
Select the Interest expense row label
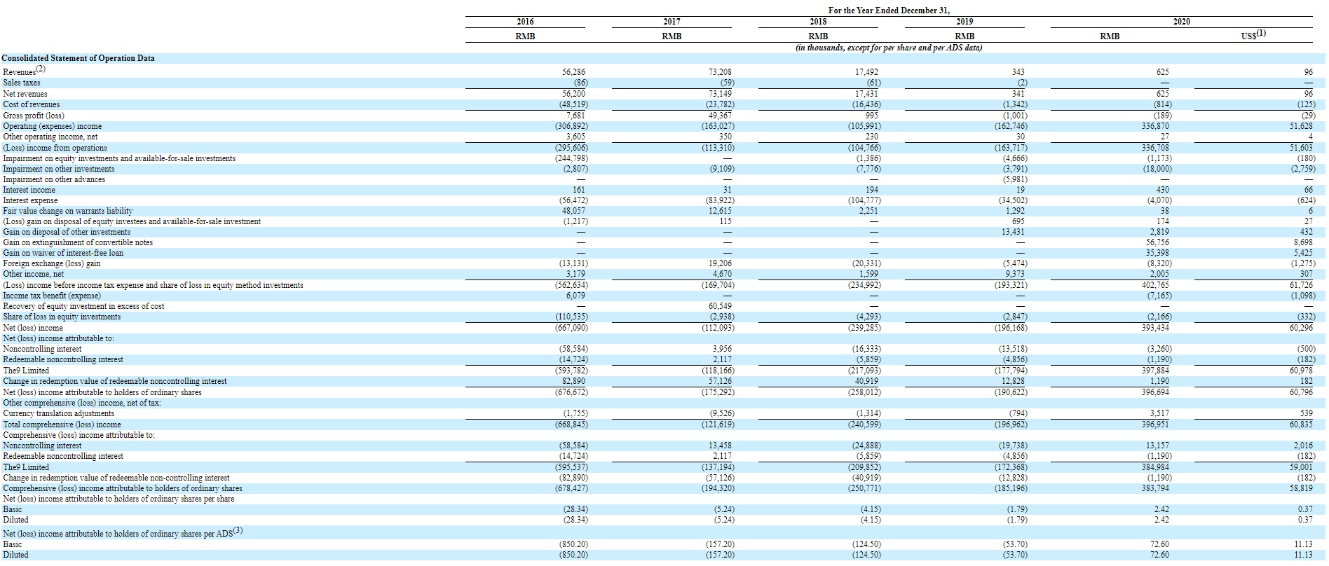tap(30, 200)
